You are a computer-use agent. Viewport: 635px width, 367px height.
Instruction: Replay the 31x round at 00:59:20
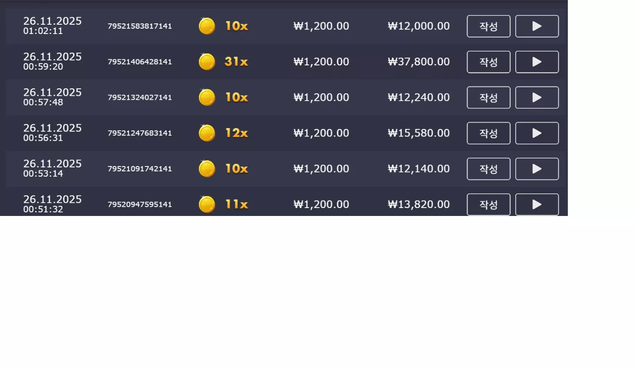[x=537, y=62]
